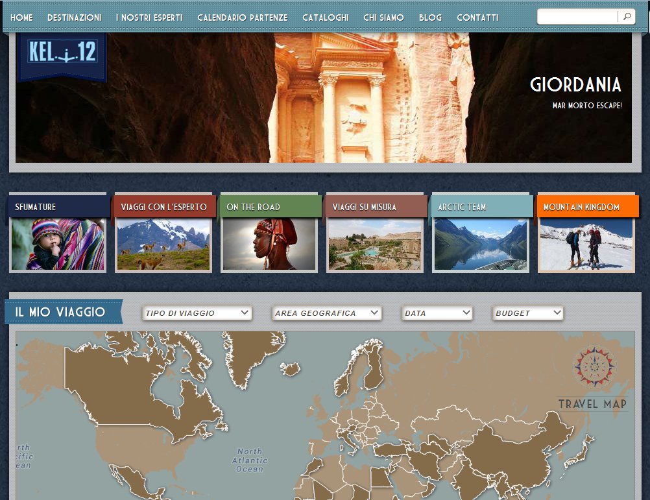Click the baby in colorful hat thumbnail

pyautogui.click(x=58, y=244)
